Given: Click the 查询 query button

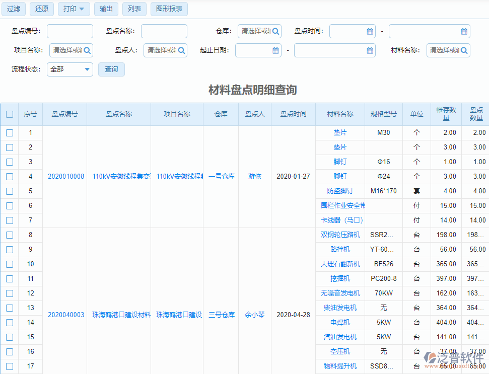Looking at the screenshot, I should pyautogui.click(x=111, y=69).
